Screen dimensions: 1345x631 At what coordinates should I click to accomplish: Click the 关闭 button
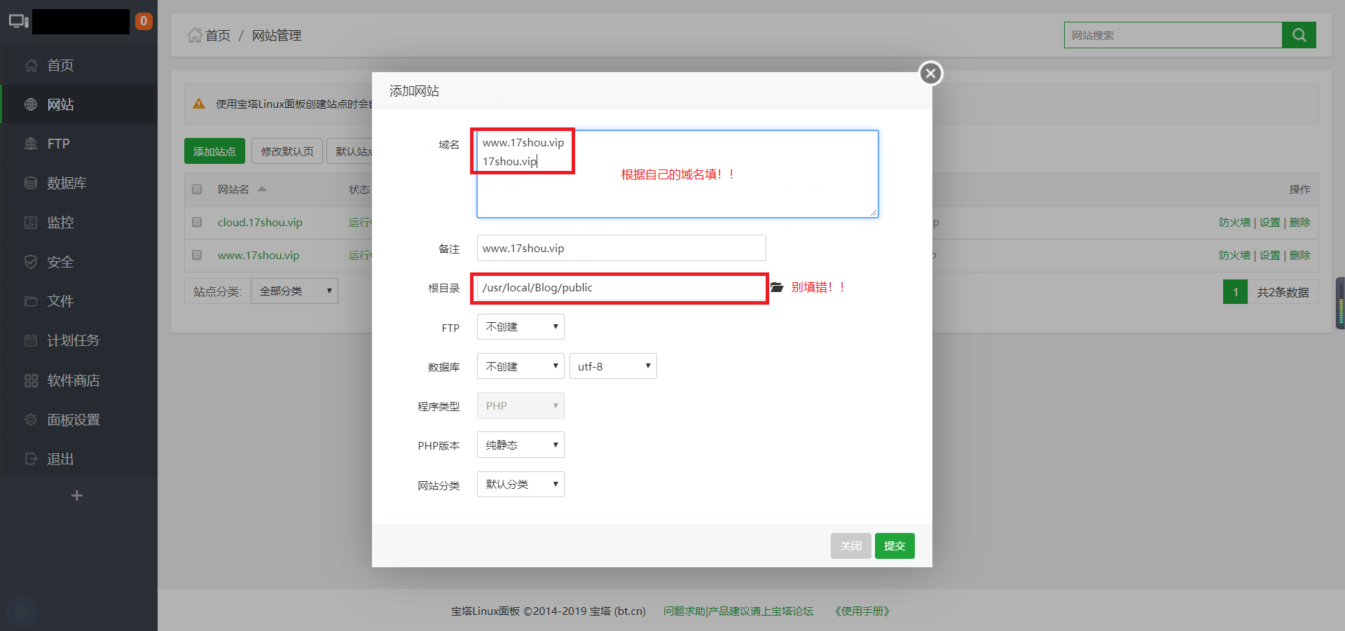click(851, 546)
